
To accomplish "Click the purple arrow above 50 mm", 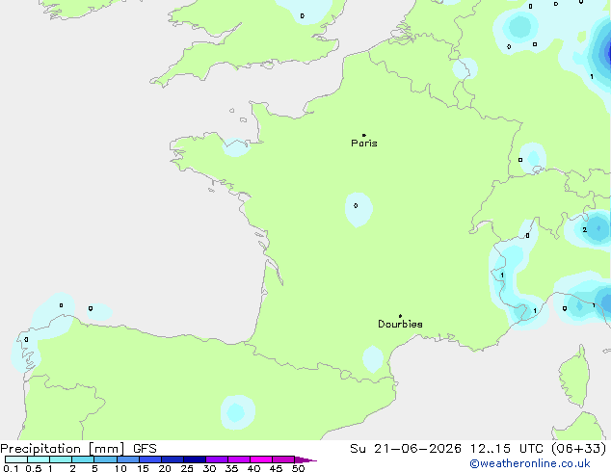I will click(x=305, y=459).
